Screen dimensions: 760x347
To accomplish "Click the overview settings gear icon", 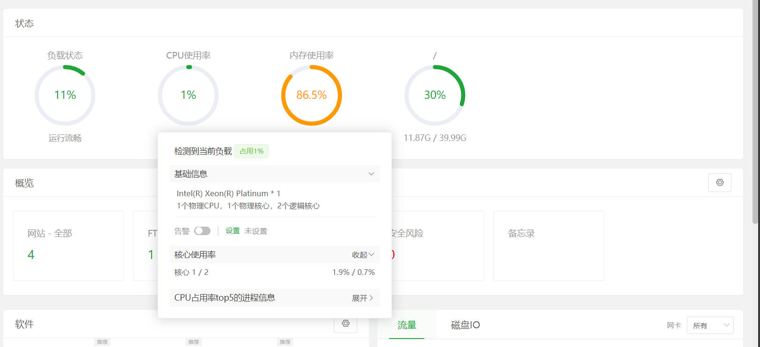I will (x=720, y=183).
